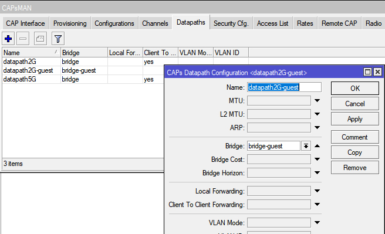Expand the Bridge Cost field arrow
This screenshot has width=385, height=234.
(318, 160)
